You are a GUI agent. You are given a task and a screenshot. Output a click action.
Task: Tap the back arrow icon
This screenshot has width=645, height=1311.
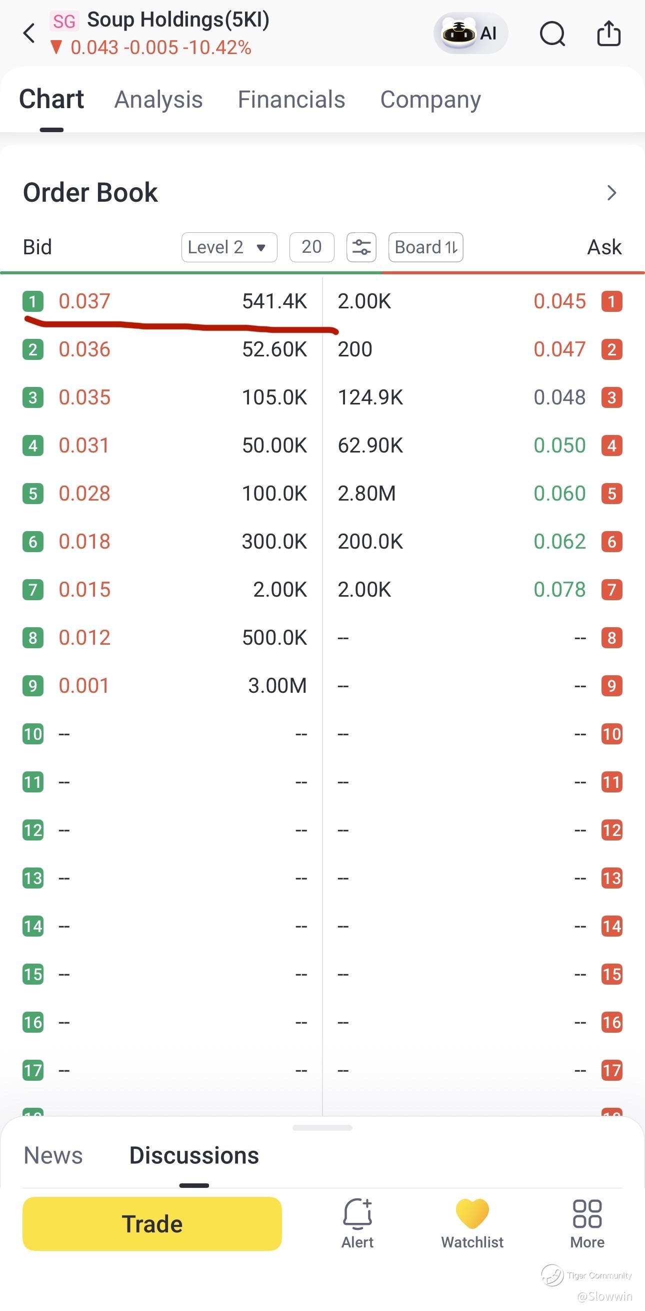point(29,34)
